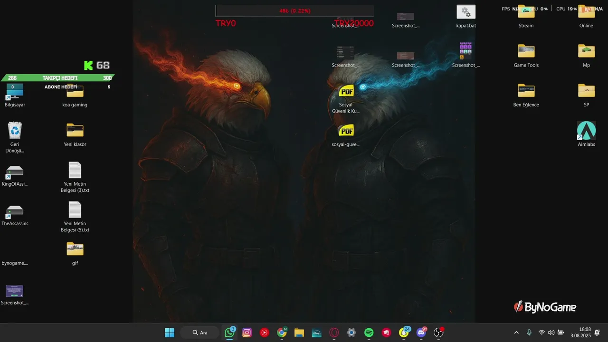Click the Windows Start button
The image size is (608, 342).
[170, 332]
